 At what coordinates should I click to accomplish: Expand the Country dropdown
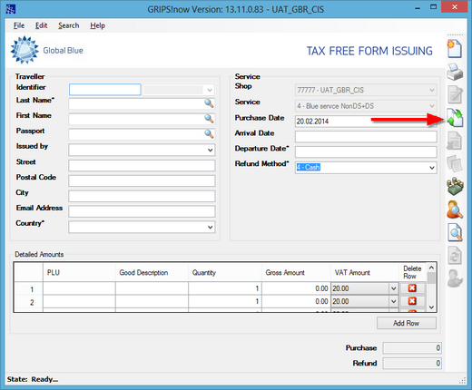211,227
